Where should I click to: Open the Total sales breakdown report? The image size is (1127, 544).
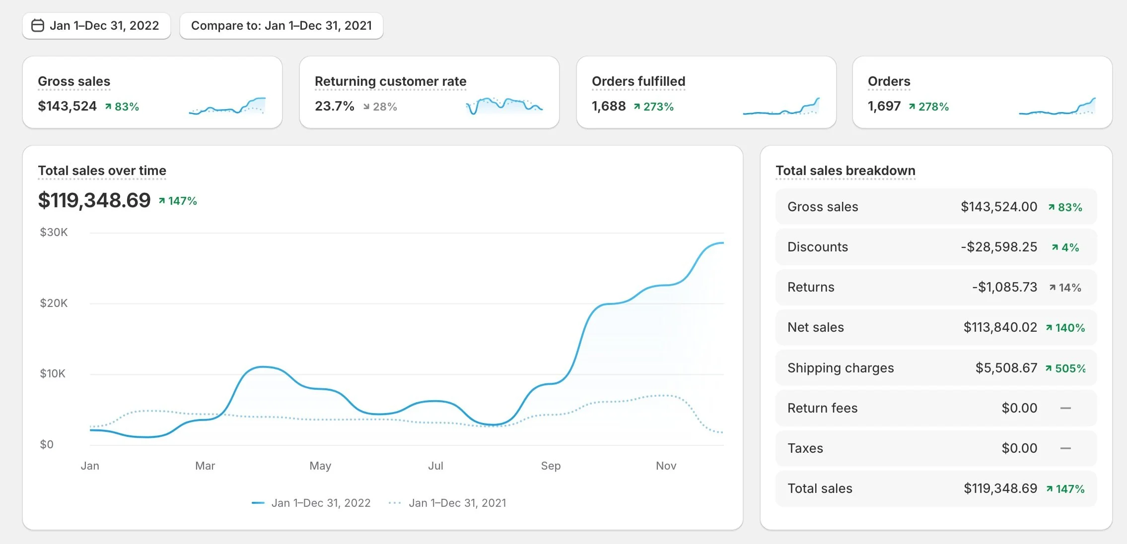point(845,171)
